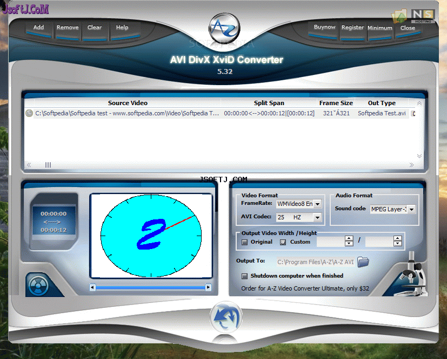Click the Frame Size column header
Viewport: 447px width, 359px height.
(x=336, y=103)
